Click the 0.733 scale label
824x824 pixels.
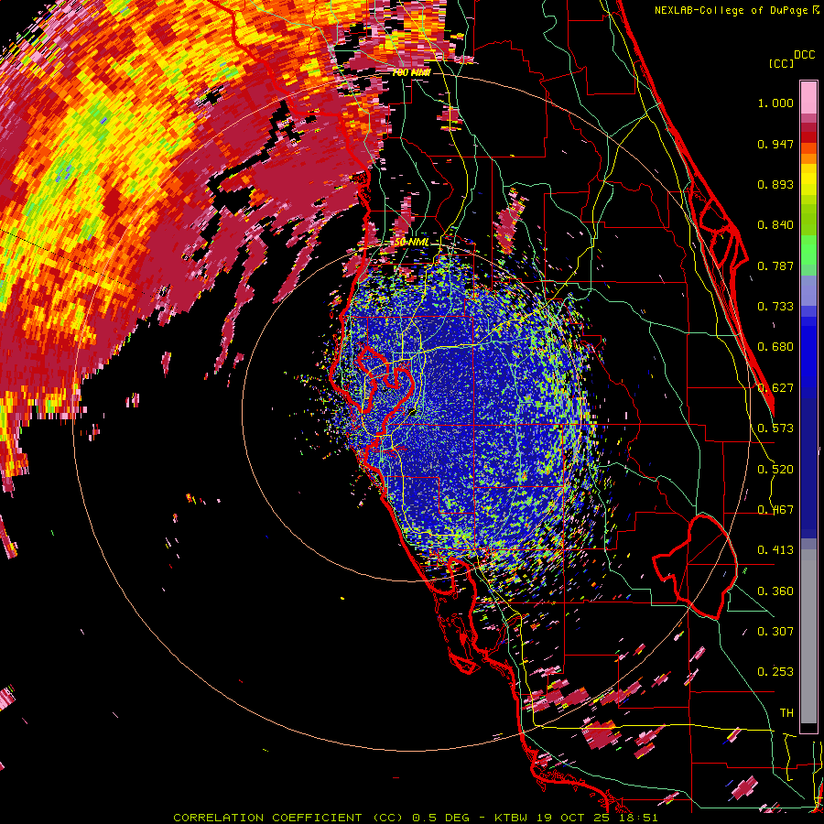click(x=775, y=307)
